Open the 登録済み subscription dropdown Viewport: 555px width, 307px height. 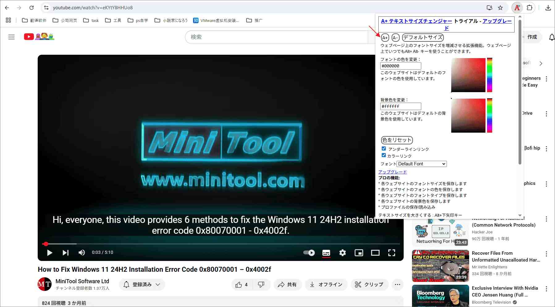click(142, 284)
